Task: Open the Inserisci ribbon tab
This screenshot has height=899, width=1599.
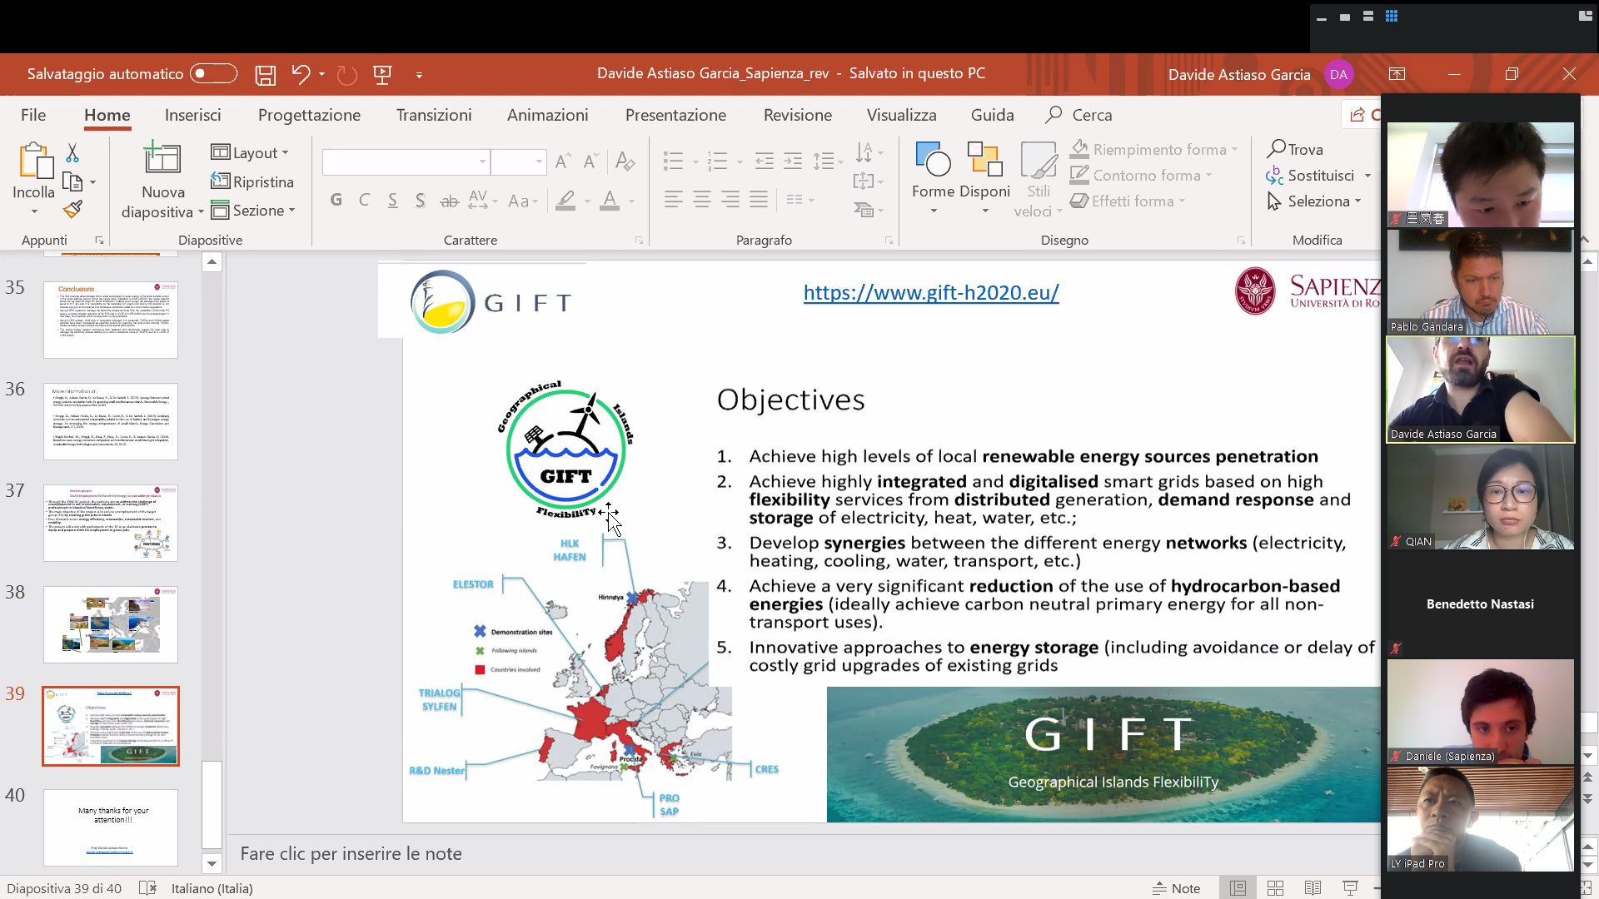Action: [x=192, y=115]
